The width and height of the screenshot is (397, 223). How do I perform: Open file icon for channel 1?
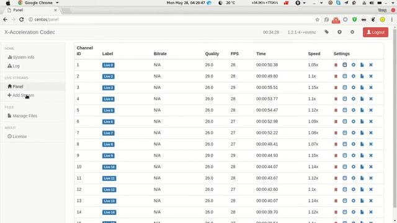click(x=362, y=64)
